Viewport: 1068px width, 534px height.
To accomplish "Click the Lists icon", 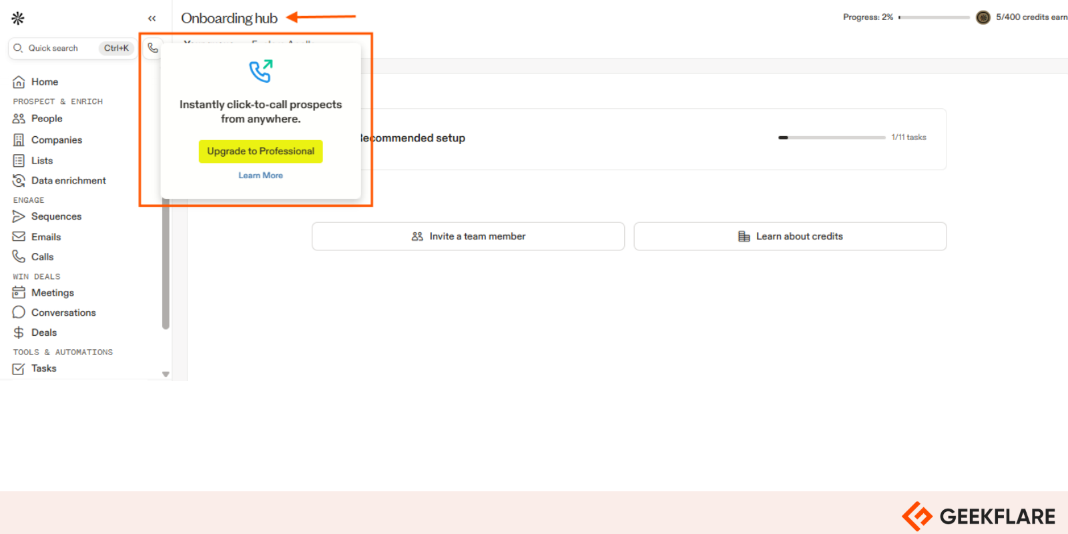I will [x=19, y=161].
